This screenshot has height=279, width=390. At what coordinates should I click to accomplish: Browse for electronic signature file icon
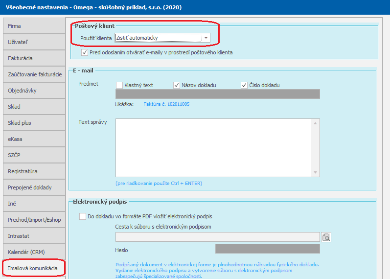click(326, 237)
